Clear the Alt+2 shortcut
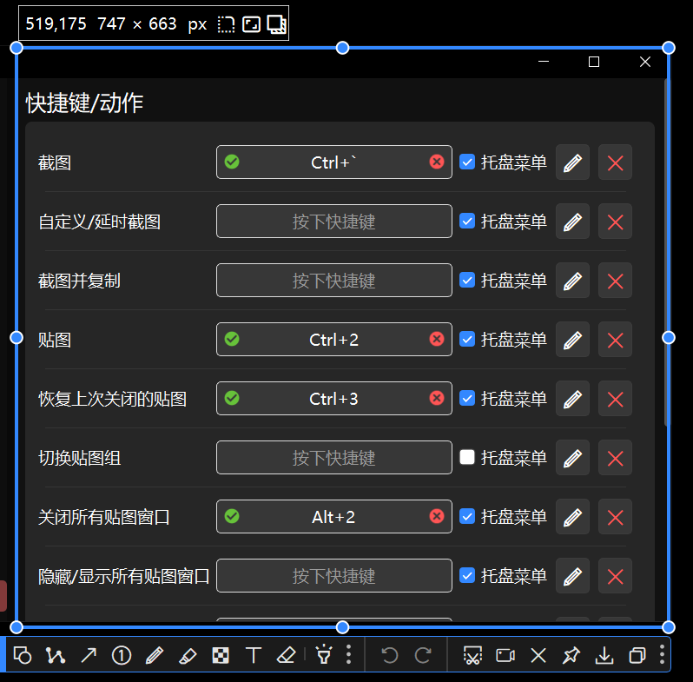The height and width of the screenshot is (682, 693). coord(437,516)
